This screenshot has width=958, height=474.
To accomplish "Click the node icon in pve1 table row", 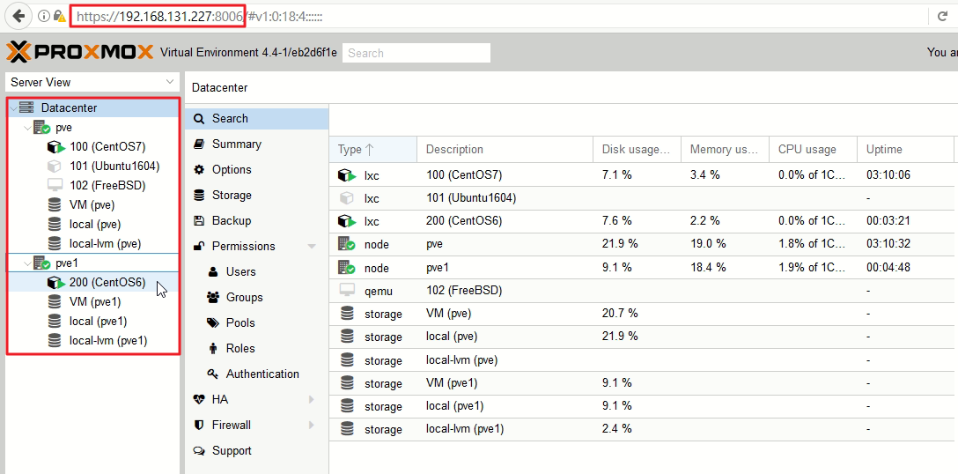I will [347, 267].
